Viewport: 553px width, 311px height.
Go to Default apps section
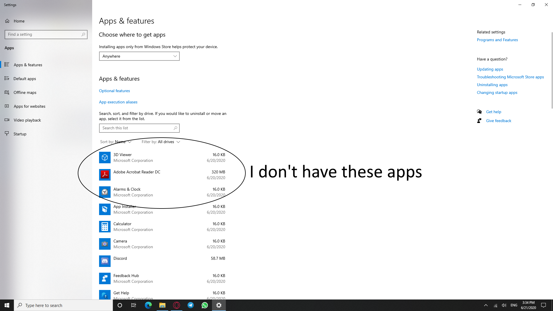[46, 79]
